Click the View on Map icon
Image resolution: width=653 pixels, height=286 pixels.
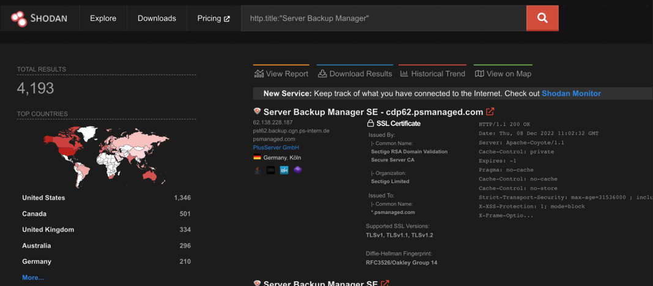point(480,73)
